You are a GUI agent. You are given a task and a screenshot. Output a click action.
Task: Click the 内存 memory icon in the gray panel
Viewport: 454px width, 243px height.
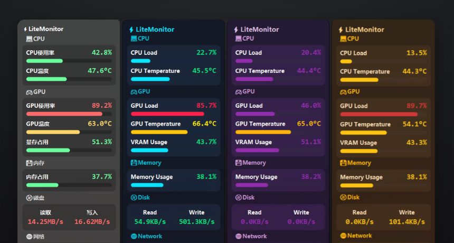point(29,163)
